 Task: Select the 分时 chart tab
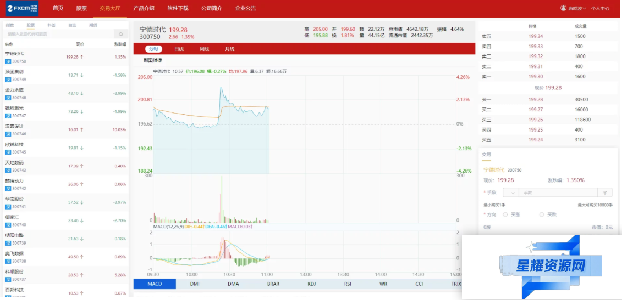tap(153, 49)
